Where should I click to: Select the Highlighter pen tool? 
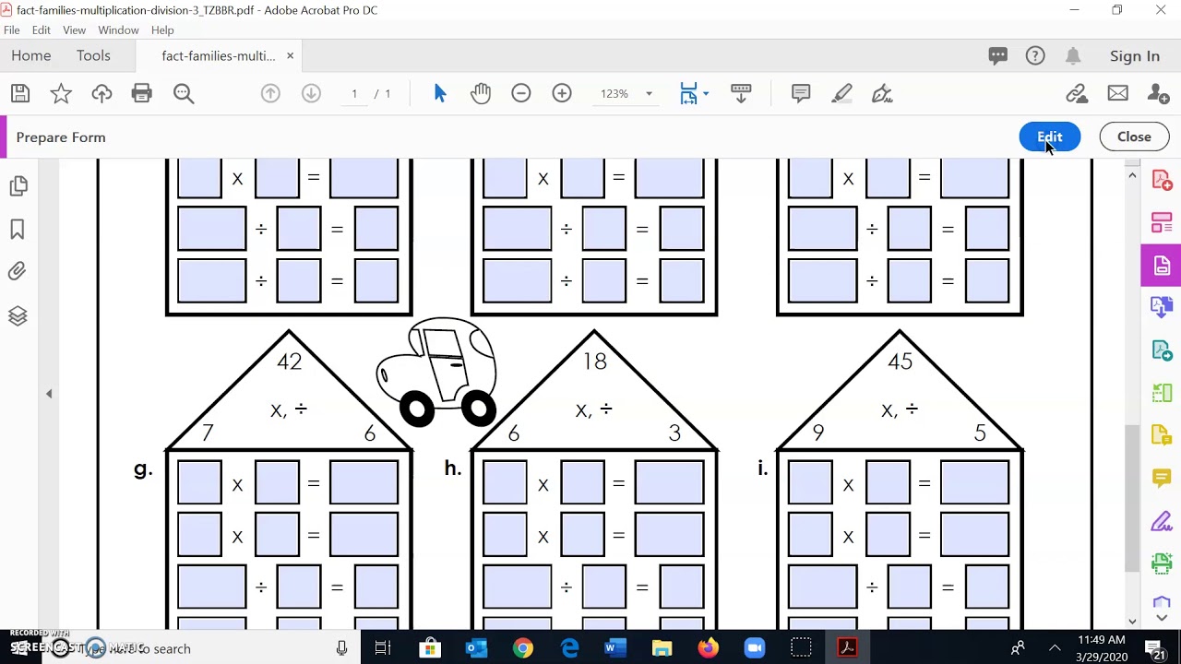click(x=841, y=93)
